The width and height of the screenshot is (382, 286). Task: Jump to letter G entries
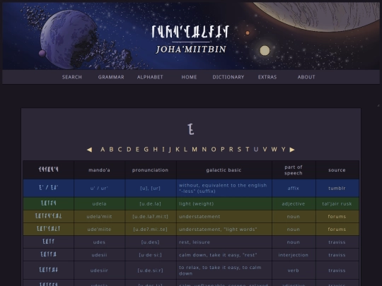pos(146,149)
